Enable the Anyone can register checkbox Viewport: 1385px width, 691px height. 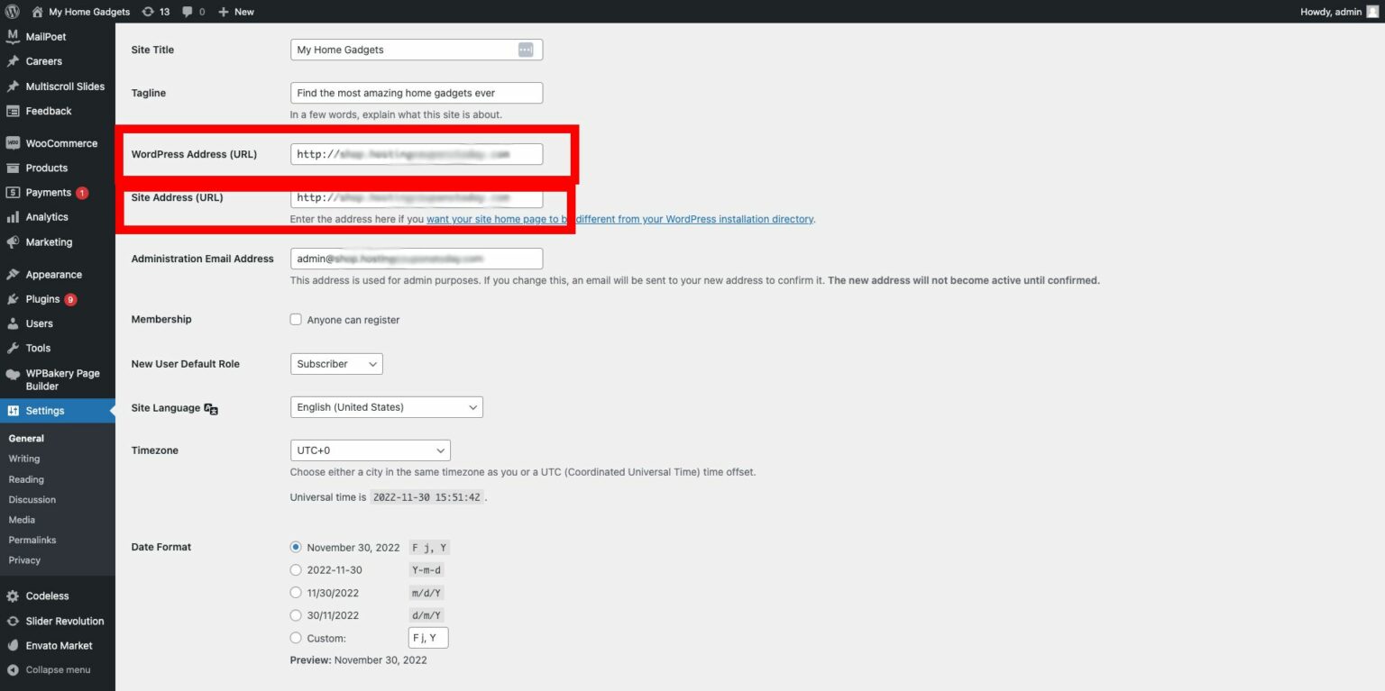point(296,320)
